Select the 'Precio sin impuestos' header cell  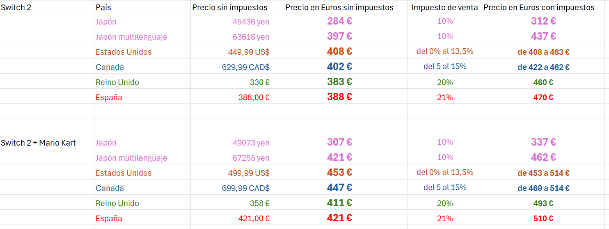coord(229,7)
